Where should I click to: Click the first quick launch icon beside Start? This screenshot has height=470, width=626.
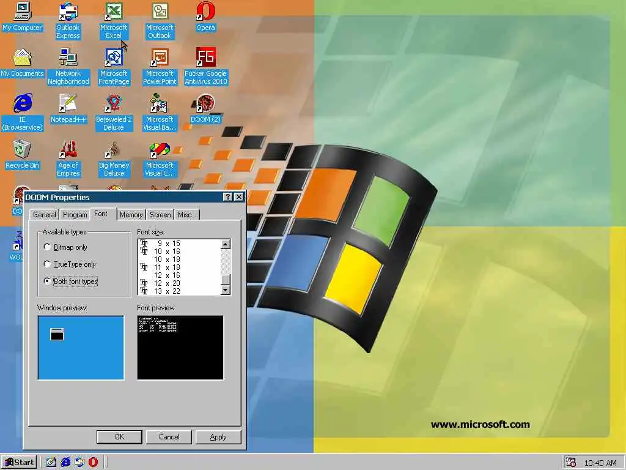[x=51, y=462]
